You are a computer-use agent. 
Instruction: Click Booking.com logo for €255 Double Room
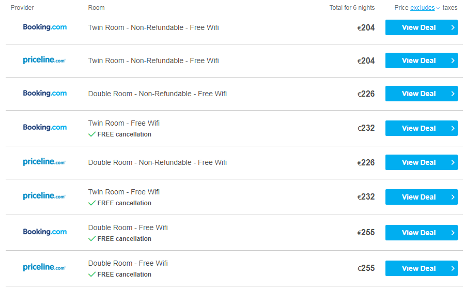click(x=45, y=232)
